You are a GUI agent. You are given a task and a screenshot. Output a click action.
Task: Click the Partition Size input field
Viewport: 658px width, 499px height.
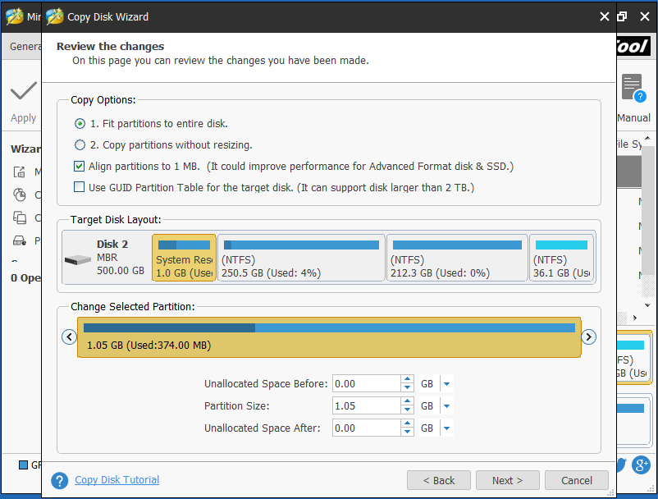(x=367, y=405)
